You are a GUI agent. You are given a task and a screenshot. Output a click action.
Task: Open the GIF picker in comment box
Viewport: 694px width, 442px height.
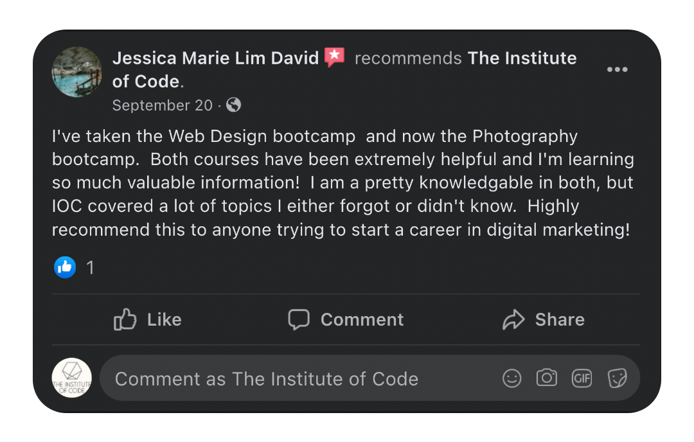pos(582,378)
